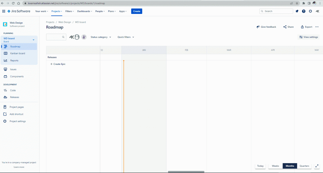This screenshot has width=323, height=173.
Task: Open the Your work dropdown
Action: coord(42,11)
